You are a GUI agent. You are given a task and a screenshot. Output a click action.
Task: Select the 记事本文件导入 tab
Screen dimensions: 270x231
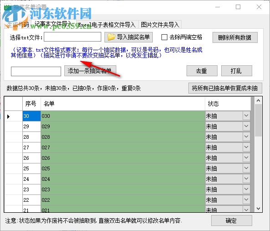(53, 24)
